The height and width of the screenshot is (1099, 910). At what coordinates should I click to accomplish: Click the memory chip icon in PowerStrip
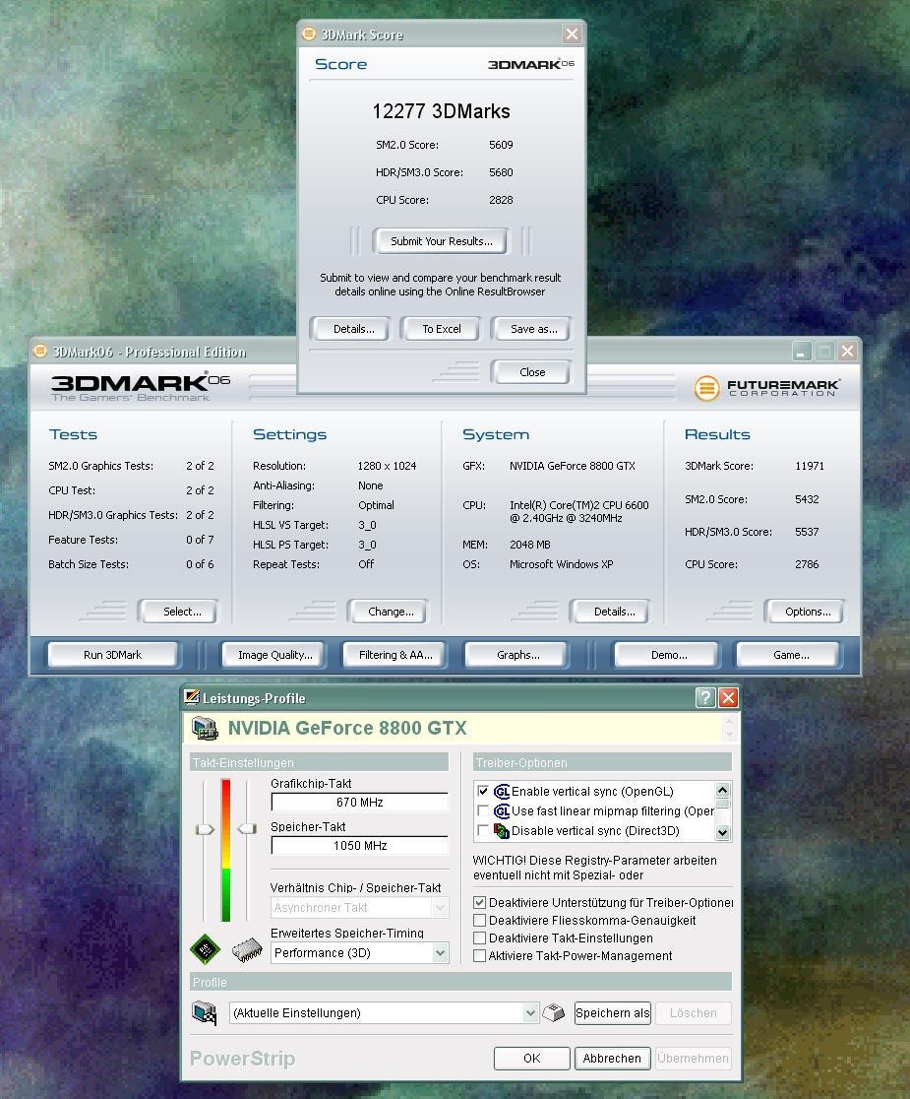click(x=246, y=950)
